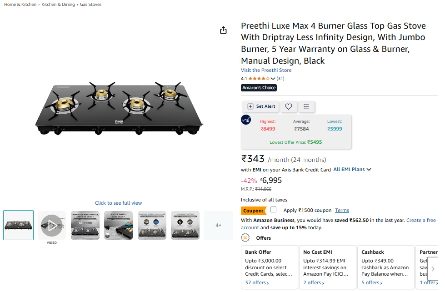
Task: Add product to wishlist with heart icon
Action: click(x=289, y=106)
